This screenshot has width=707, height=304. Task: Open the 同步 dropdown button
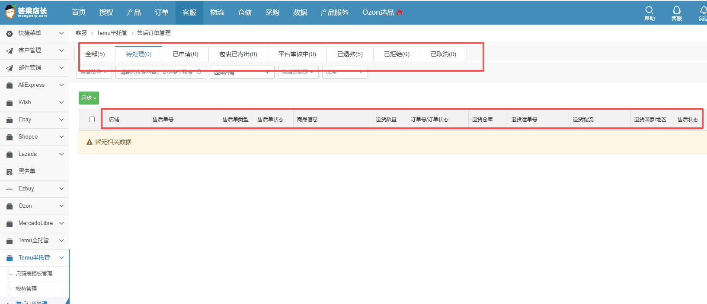pyautogui.click(x=89, y=98)
